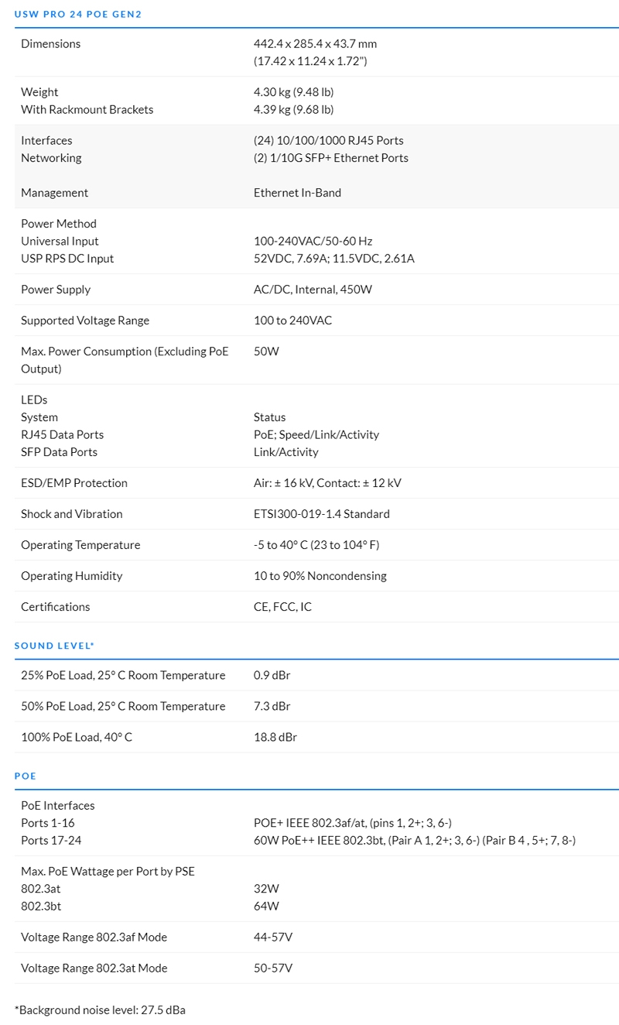Viewport: 619px width, 1025px height.
Task: Click the (17.42 x 11.24 x 1.72") value
Action: click(x=310, y=61)
